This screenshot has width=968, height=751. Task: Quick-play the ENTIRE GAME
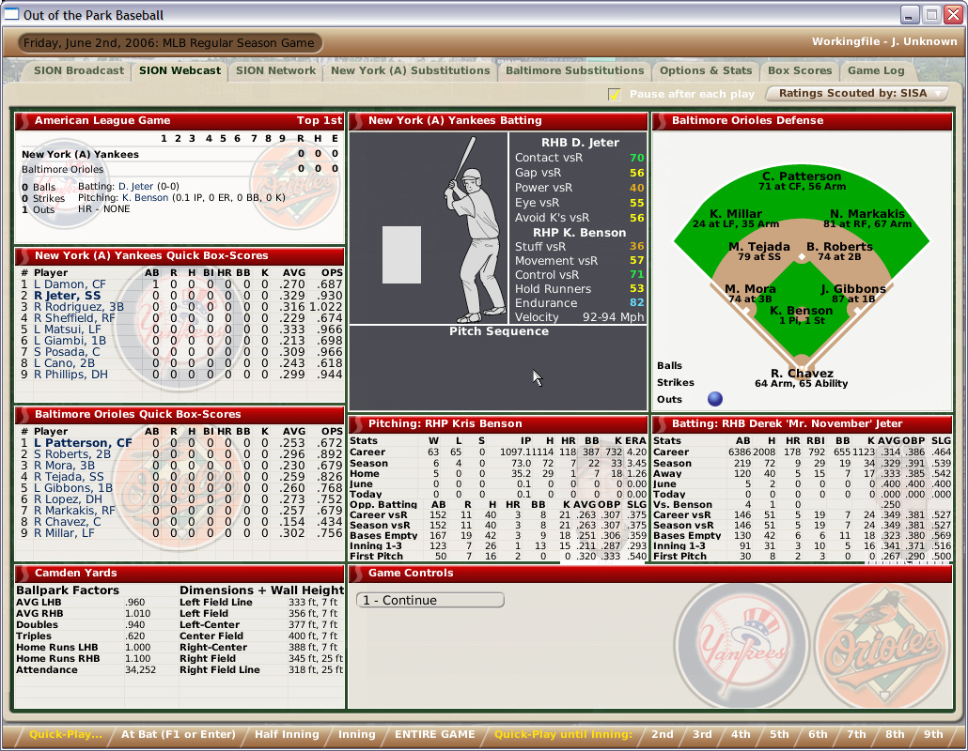click(435, 734)
